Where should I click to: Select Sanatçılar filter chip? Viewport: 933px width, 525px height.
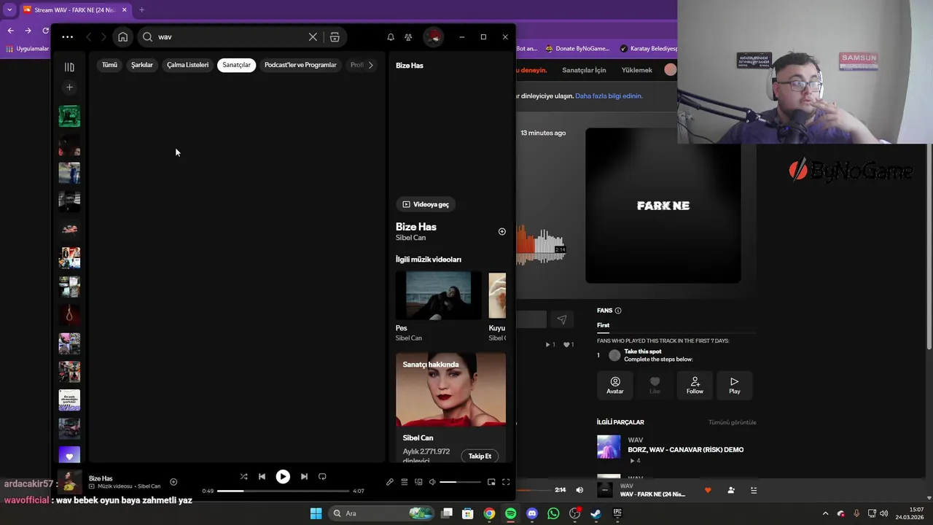tap(236, 65)
